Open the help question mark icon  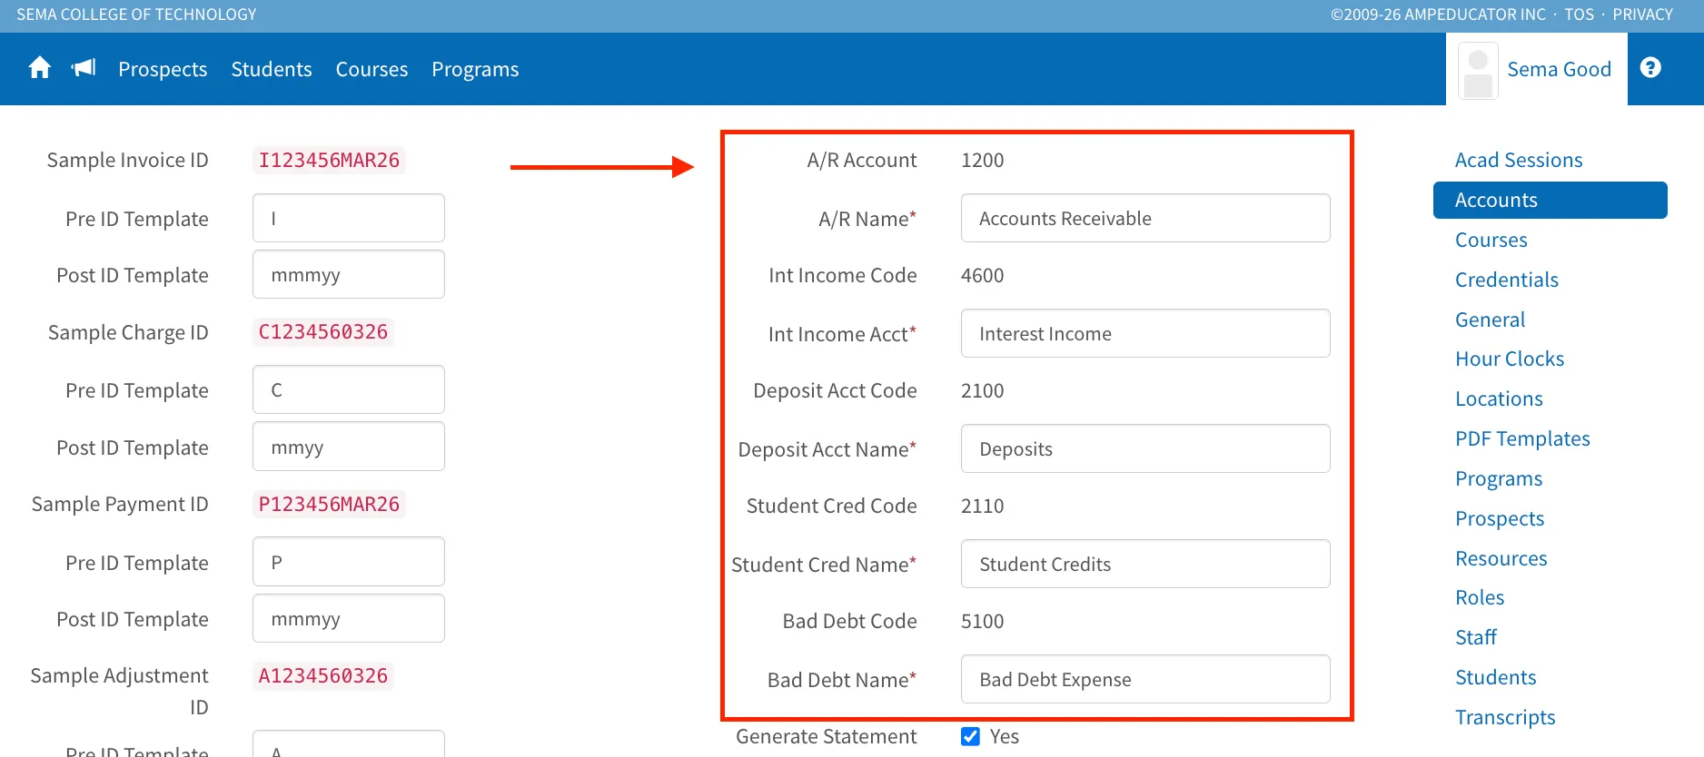[1650, 68]
